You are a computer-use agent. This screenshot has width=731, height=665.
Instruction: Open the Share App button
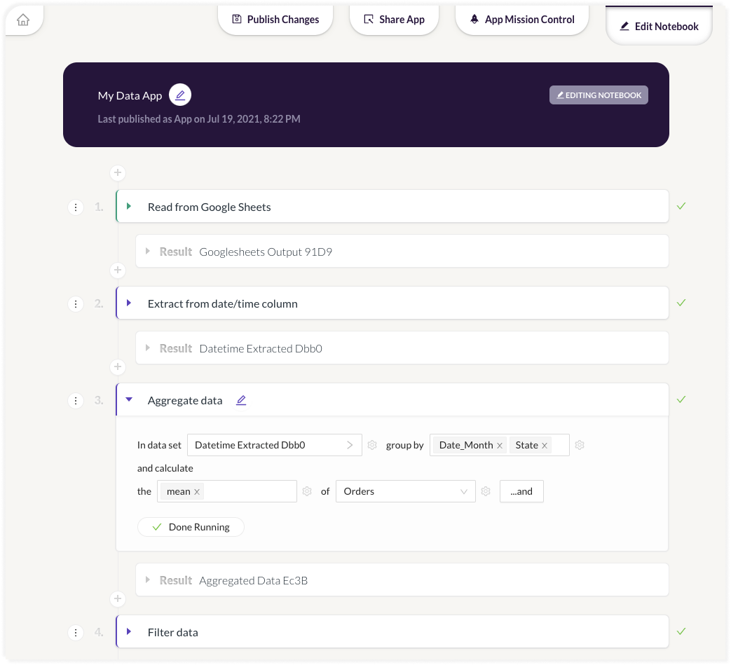pyautogui.click(x=394, y=20)
